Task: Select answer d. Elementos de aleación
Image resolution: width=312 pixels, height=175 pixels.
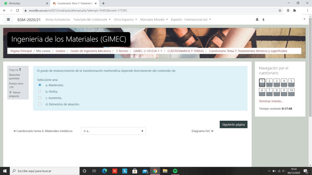Action: pos(40,104)
